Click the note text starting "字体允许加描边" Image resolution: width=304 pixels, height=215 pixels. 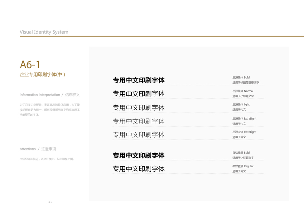[47, 159]
